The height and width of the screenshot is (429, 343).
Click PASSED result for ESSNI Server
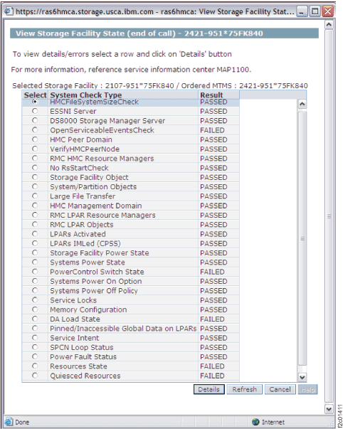point(213,112)
